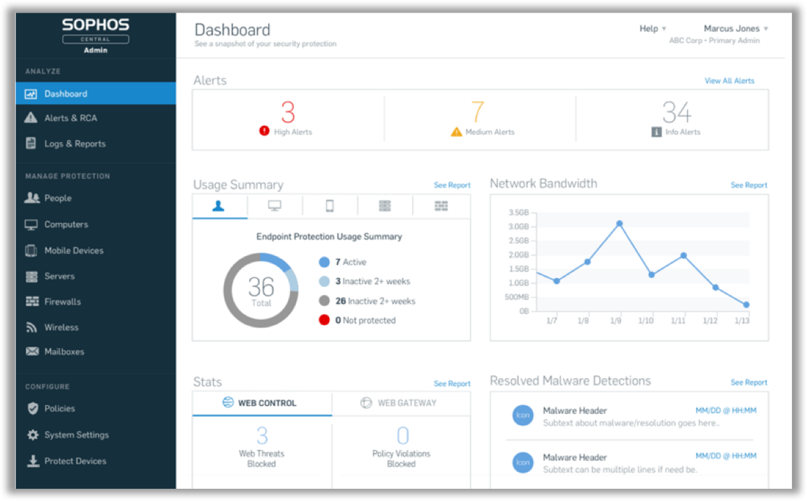Click the Sophos Central Admin logo
The image size is (807, 501).
click(96, 35)
